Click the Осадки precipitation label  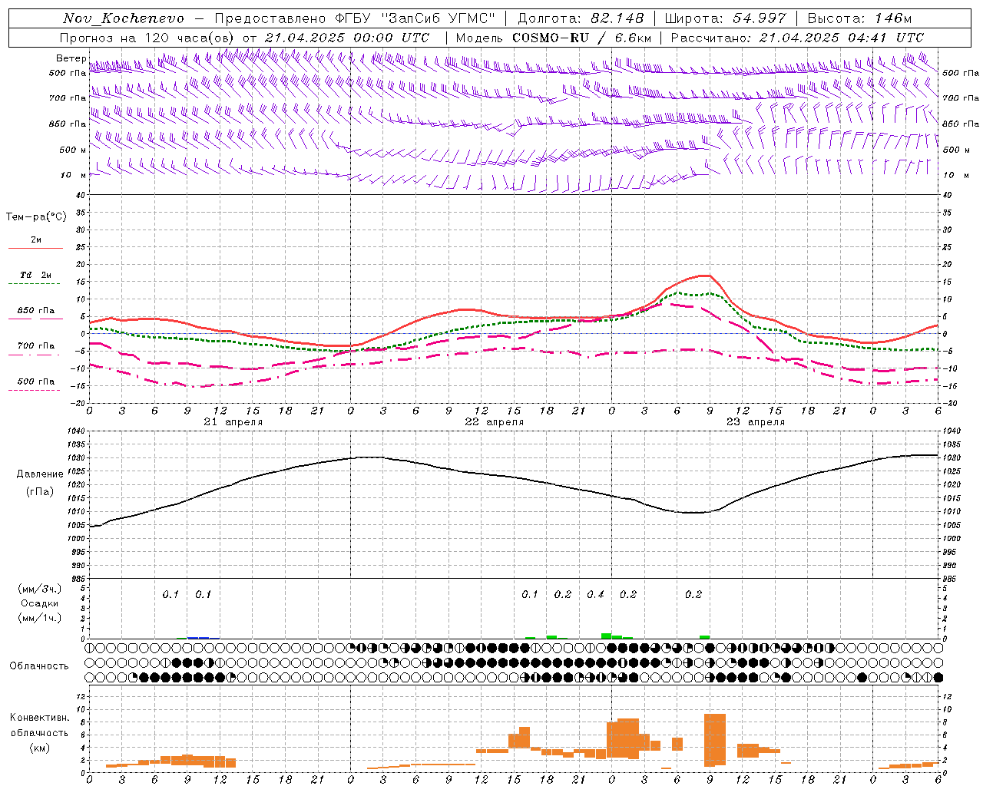(40, 603)
